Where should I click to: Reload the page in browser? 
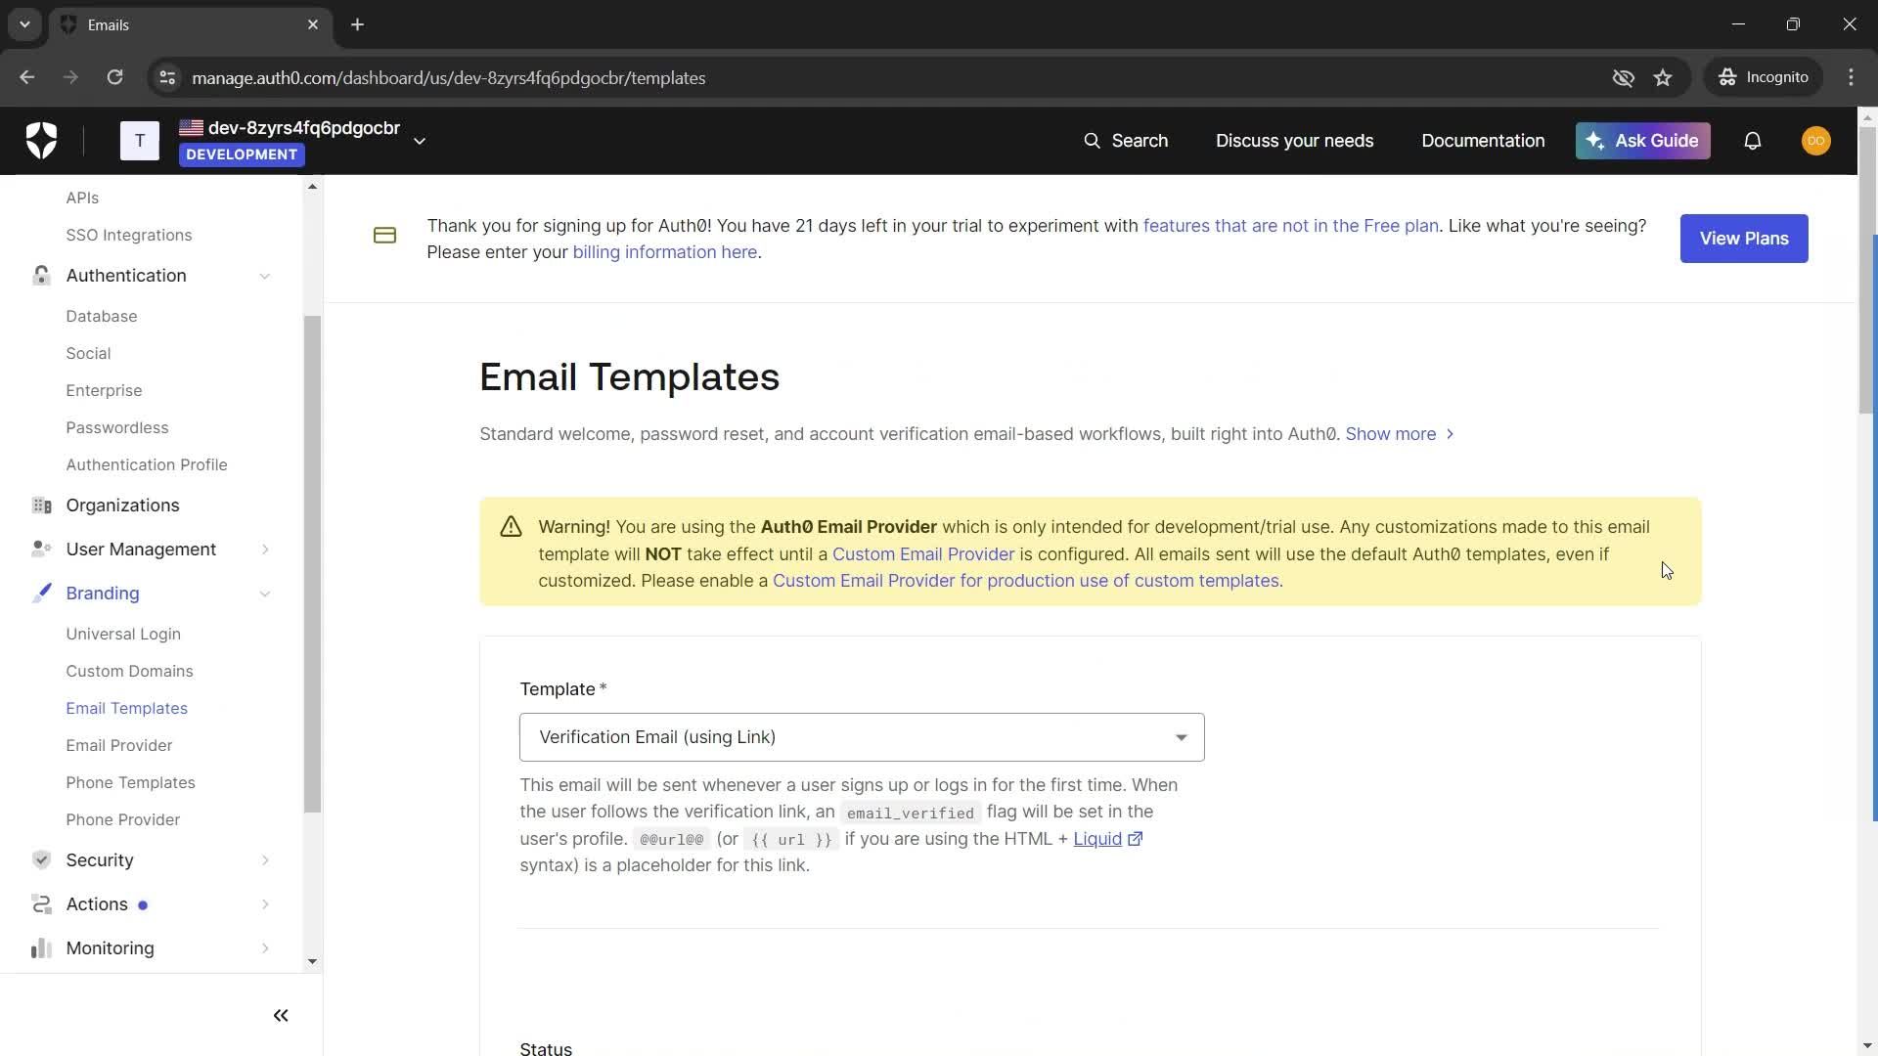[x=114, y=77]
